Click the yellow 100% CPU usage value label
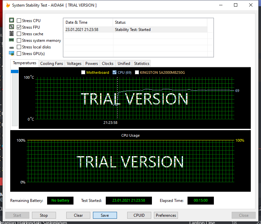 (240, 140)
